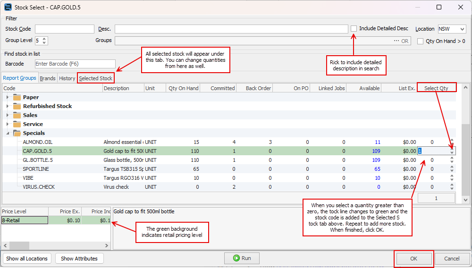This screenshot has height=268, width=472.
Task: Expand the Paper group
Action: click(x=8, y=97)
